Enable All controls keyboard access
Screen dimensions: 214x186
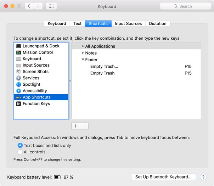point(20,152)
